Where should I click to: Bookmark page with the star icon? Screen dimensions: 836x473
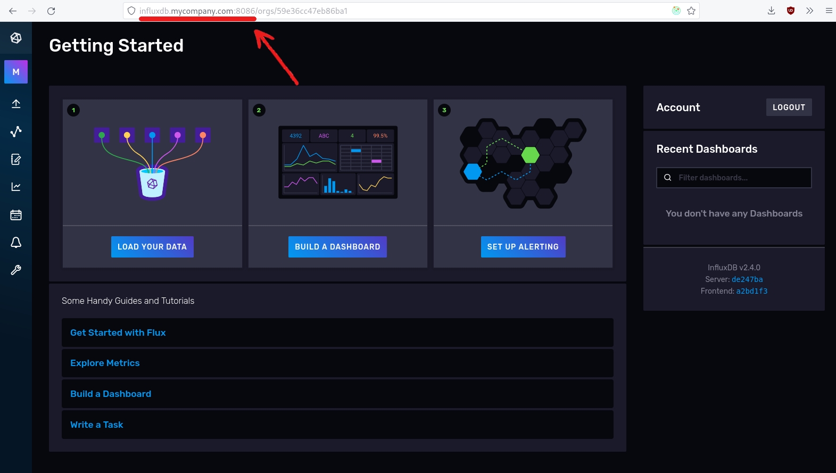[691, 11]
